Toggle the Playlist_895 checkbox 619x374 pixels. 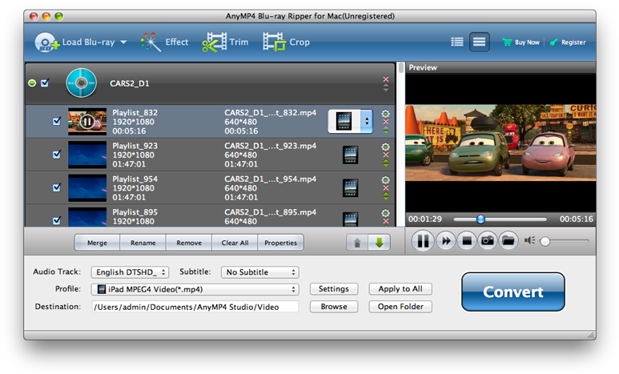57,220
